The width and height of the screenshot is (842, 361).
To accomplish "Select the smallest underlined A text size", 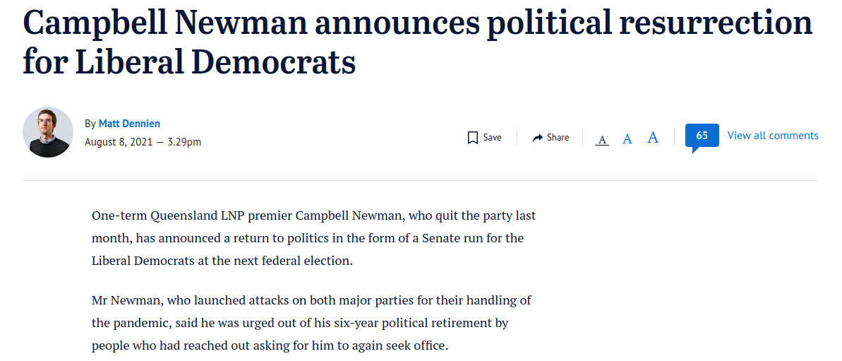I will click(603, 140).
